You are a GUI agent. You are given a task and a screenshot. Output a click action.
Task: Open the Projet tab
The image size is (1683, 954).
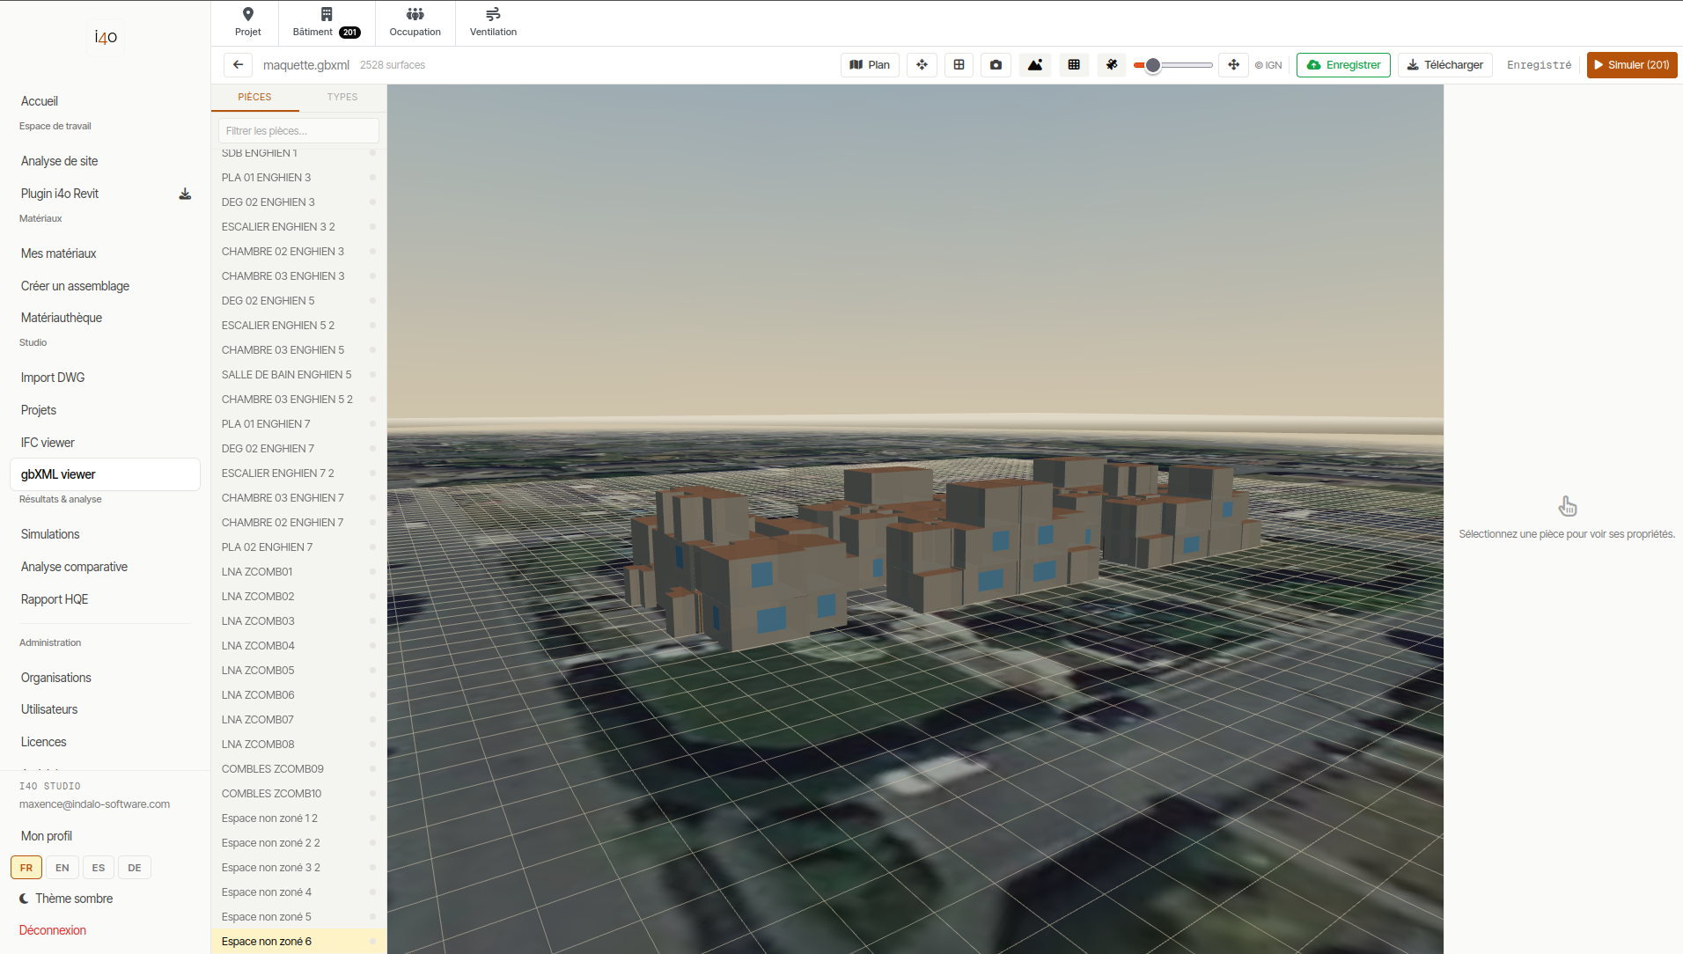tap(247, 23)
